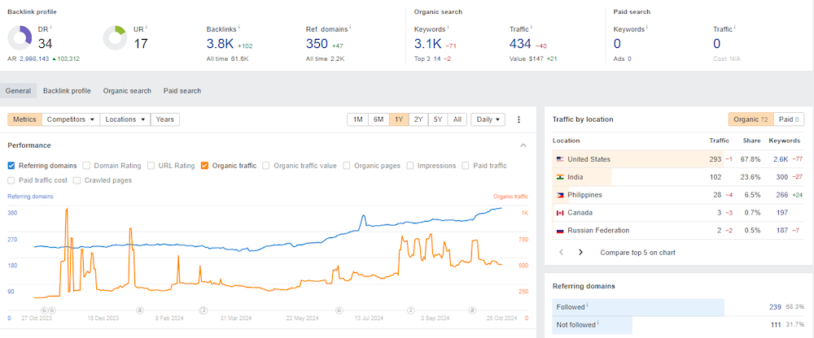Click Compare top 5 on chart
The width and height of the screenshot is (814, 338).
(x=638, y=253)
